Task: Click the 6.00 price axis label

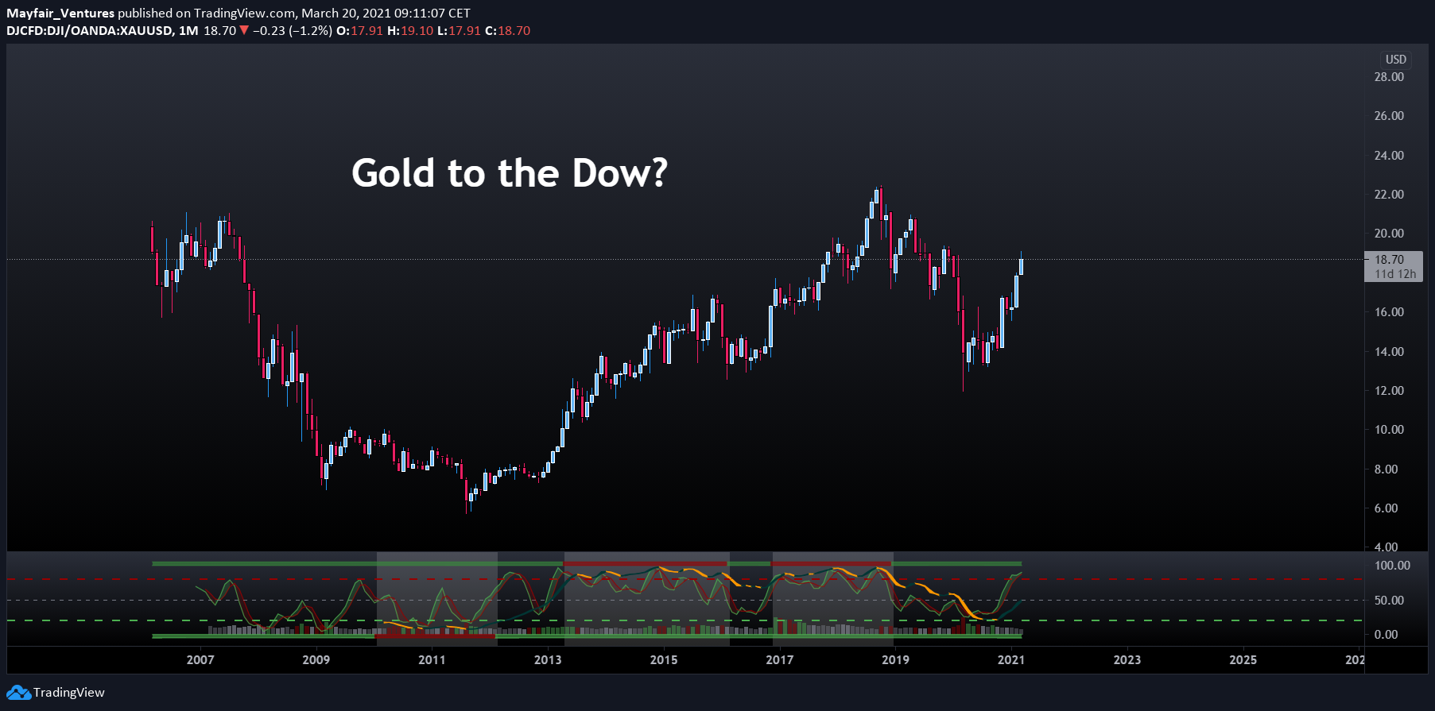Action: (1386, 508)
